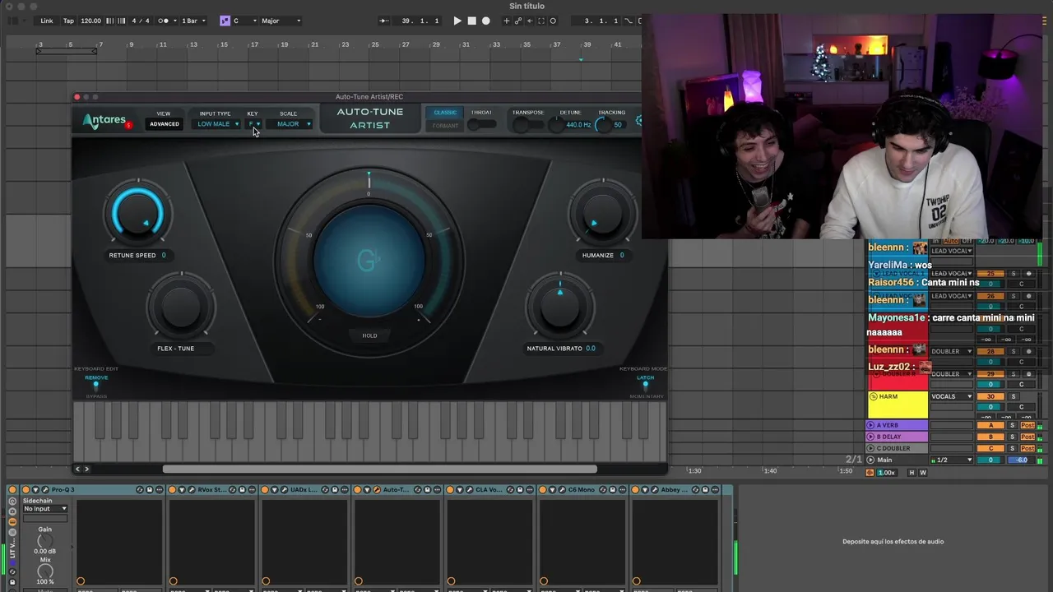Fold the Pro-Q 3 device with its triangle
Image resolution: width=1053 pixels, height=592 pixels.
pyautogui.click(x=35, y=489)
